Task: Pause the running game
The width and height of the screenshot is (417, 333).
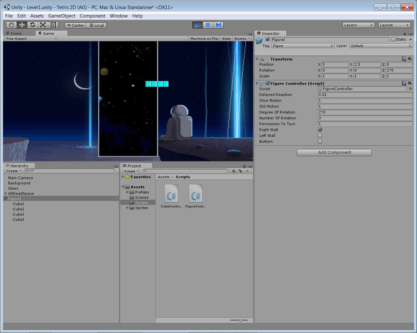Action: [x=208, y=25]
